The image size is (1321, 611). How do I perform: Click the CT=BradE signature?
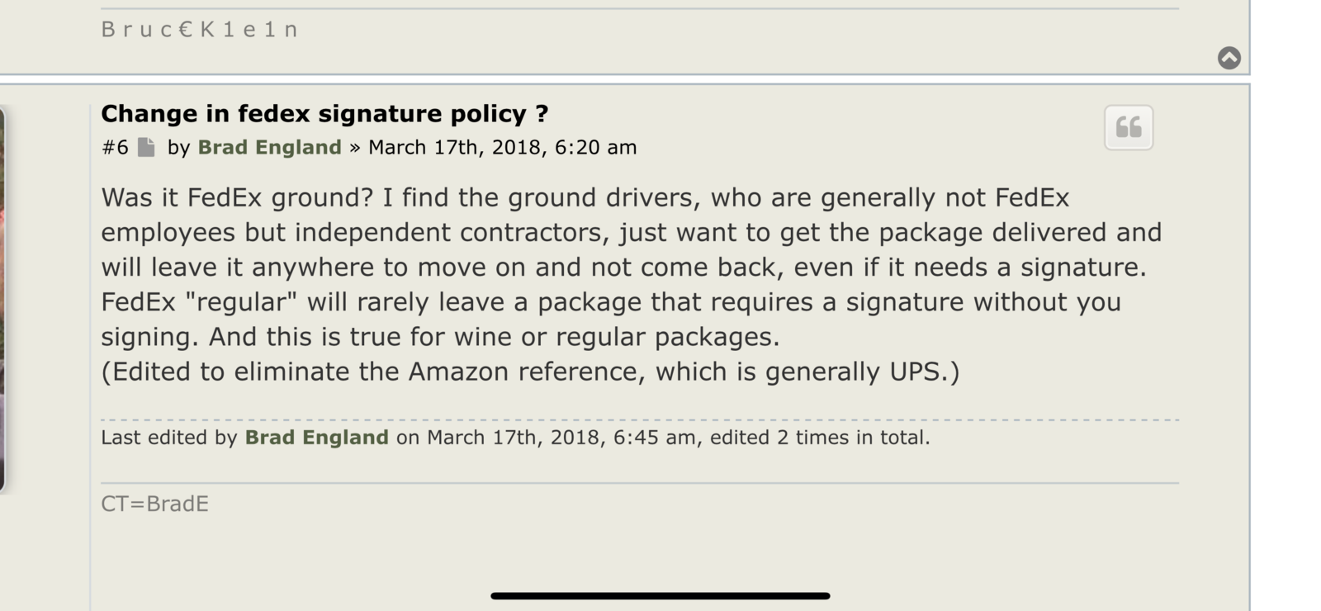154,504
